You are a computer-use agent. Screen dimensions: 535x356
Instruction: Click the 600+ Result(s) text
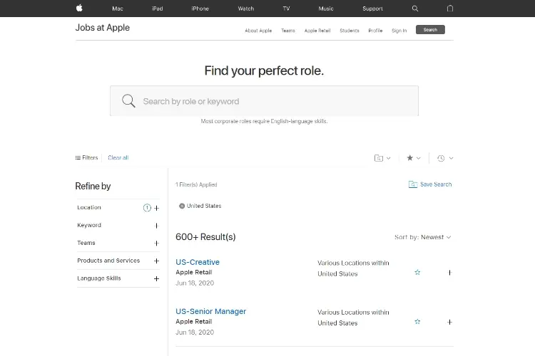click(205, 237)
